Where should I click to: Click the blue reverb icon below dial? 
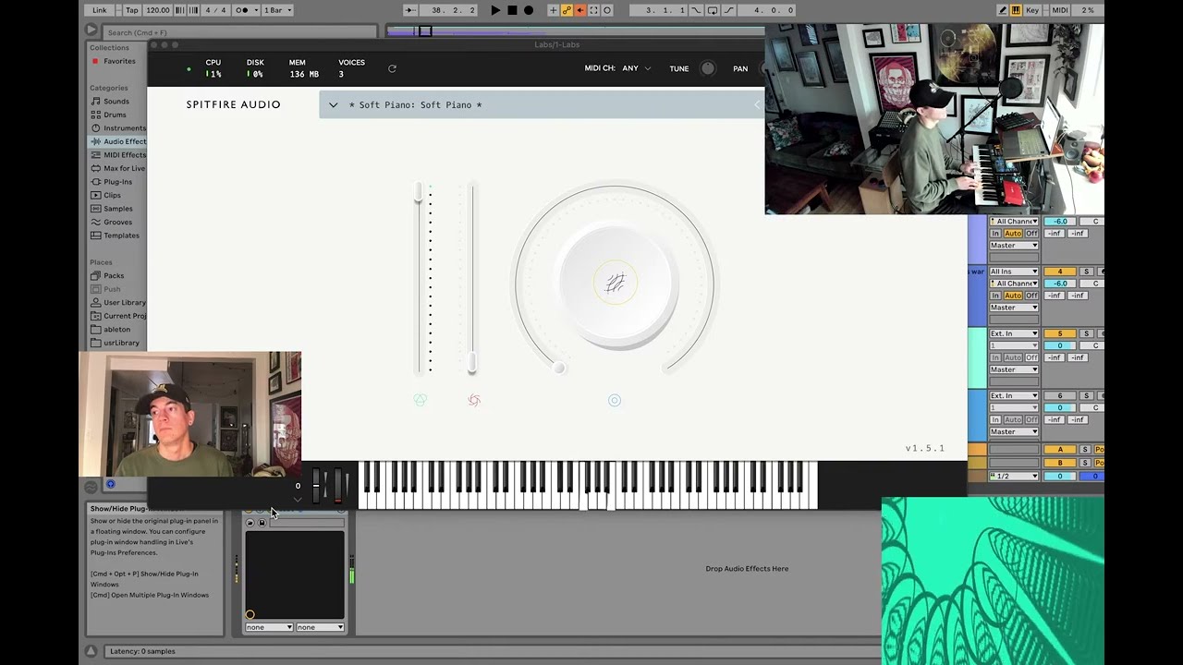[615, 400]
